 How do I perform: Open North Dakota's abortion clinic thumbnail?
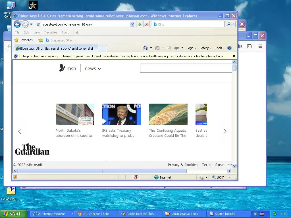pos(75,114)
